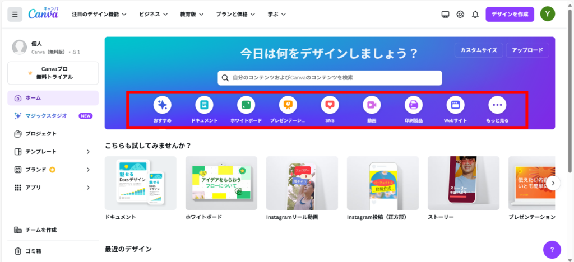Open the ホワイトボード category icon
This screenshot has height=262, width=574.
246,105
